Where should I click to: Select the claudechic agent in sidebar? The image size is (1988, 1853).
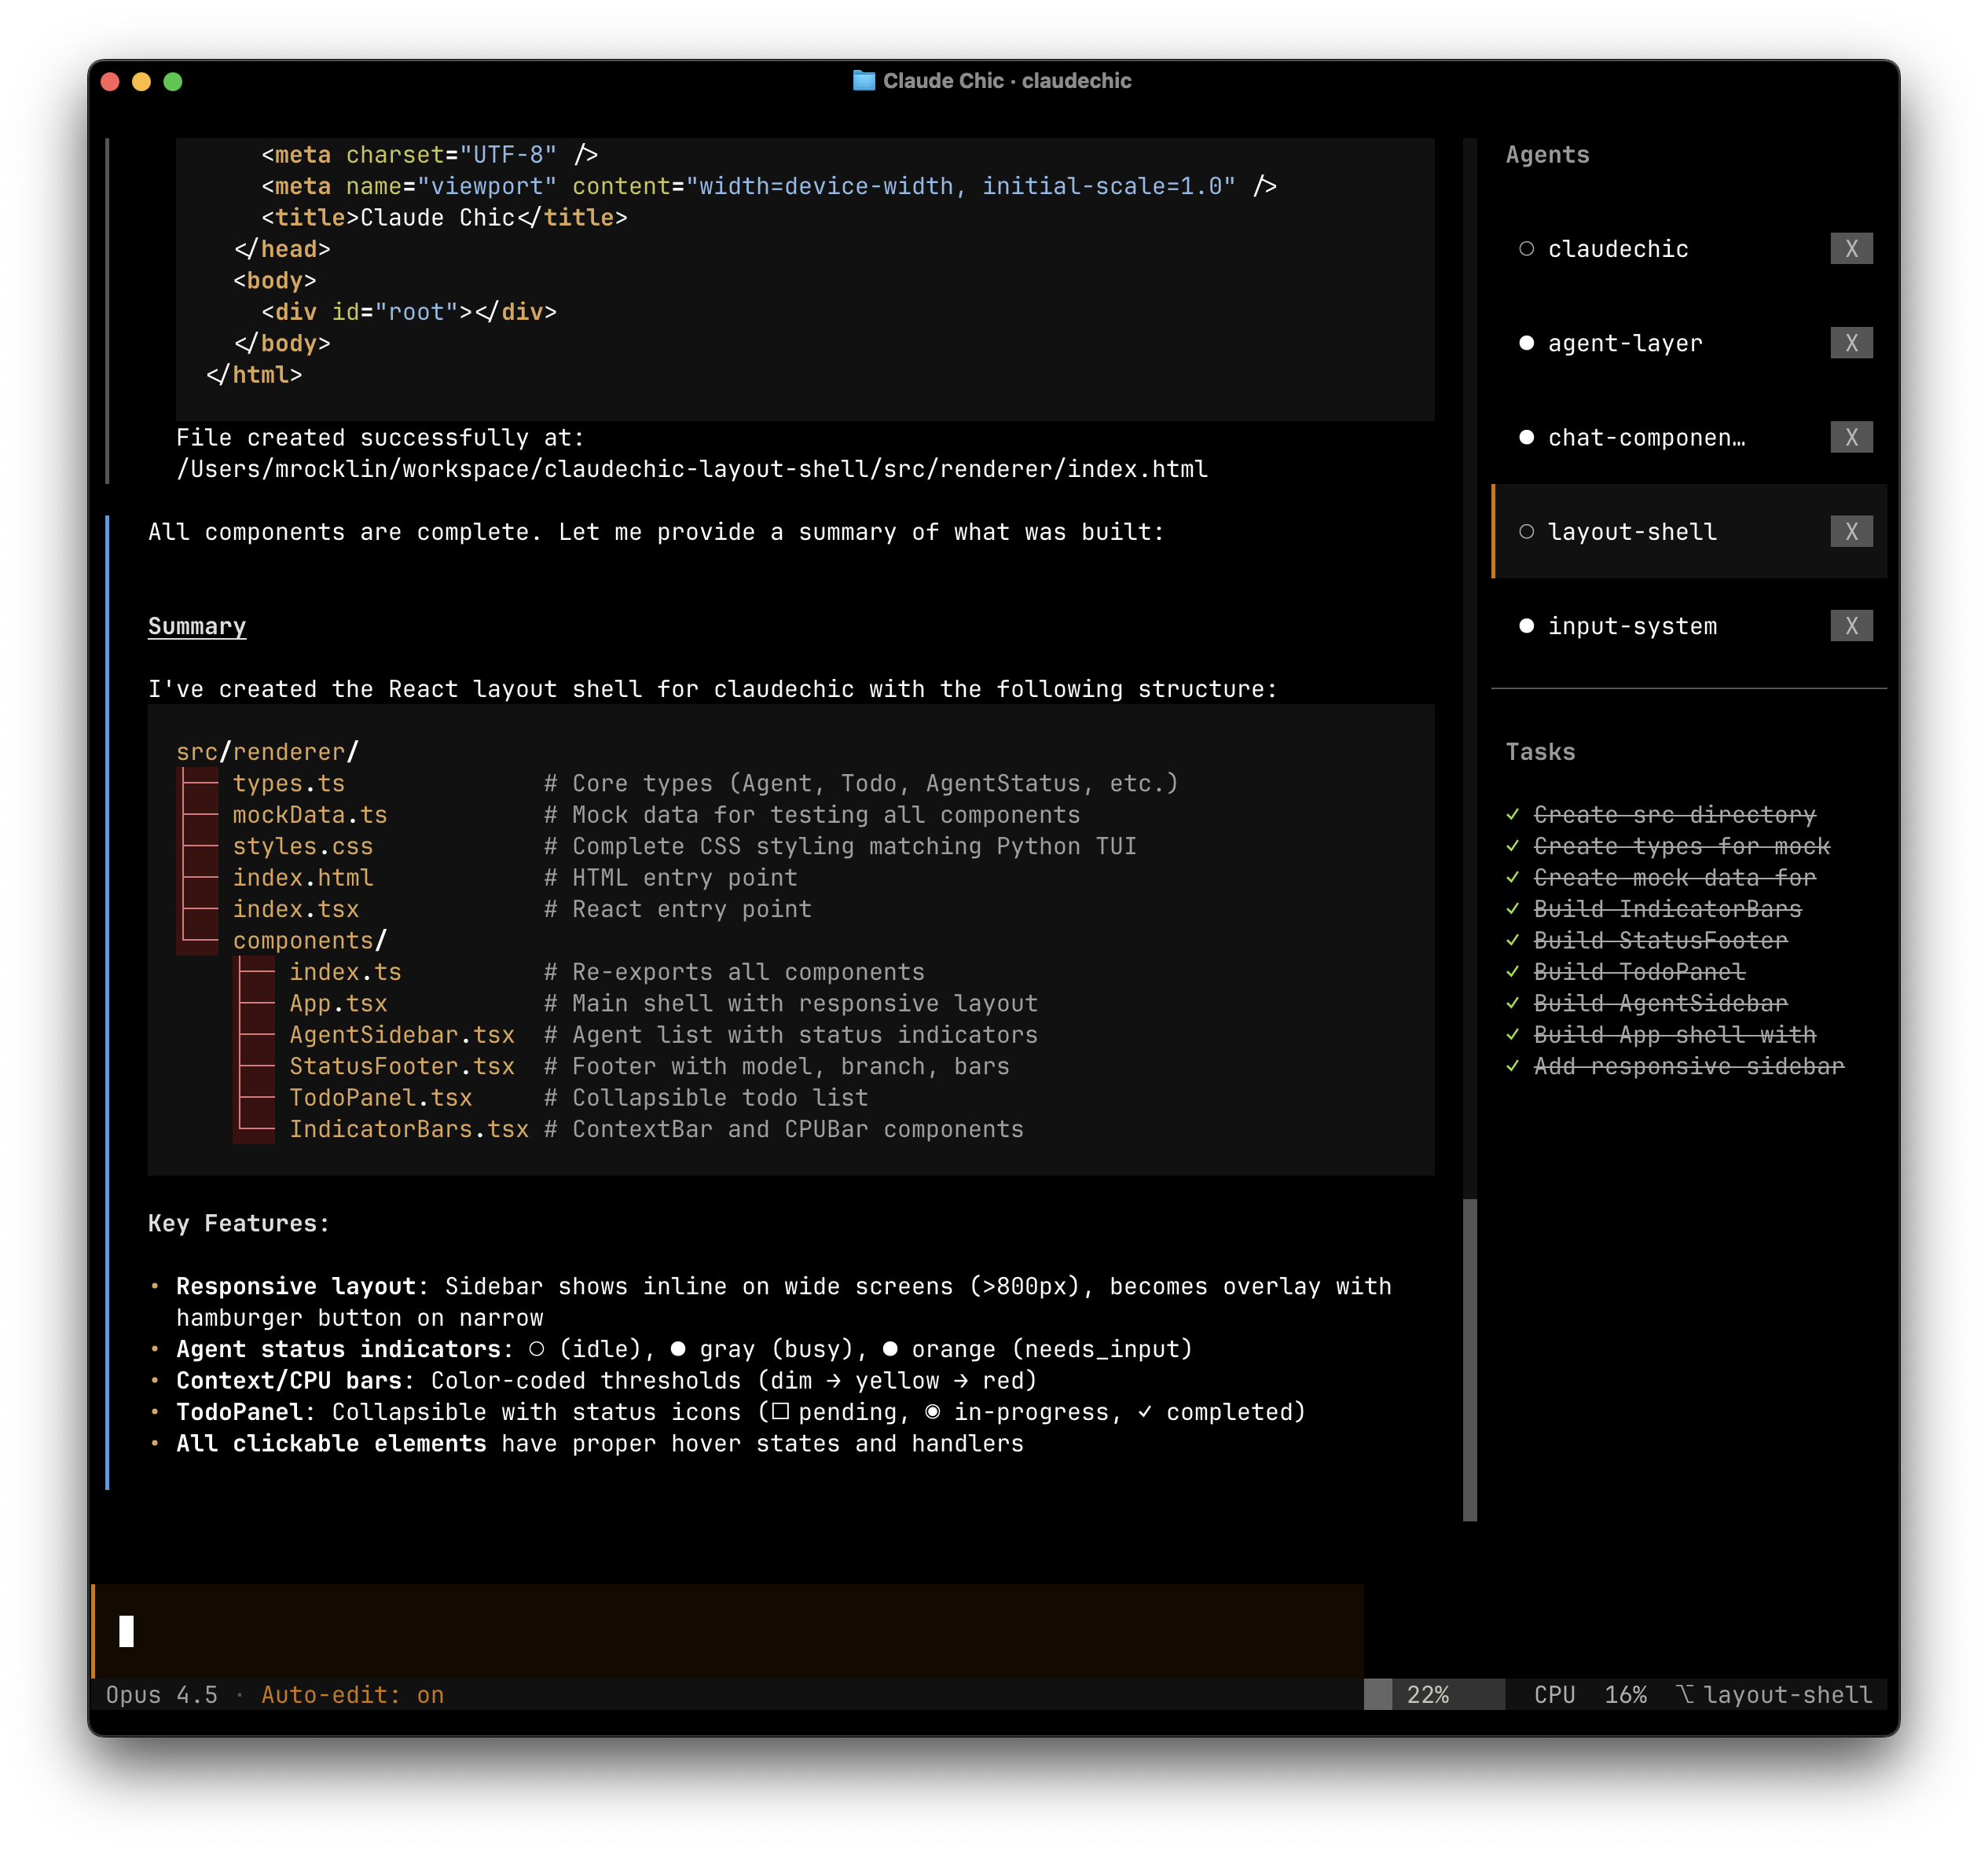1618,249
